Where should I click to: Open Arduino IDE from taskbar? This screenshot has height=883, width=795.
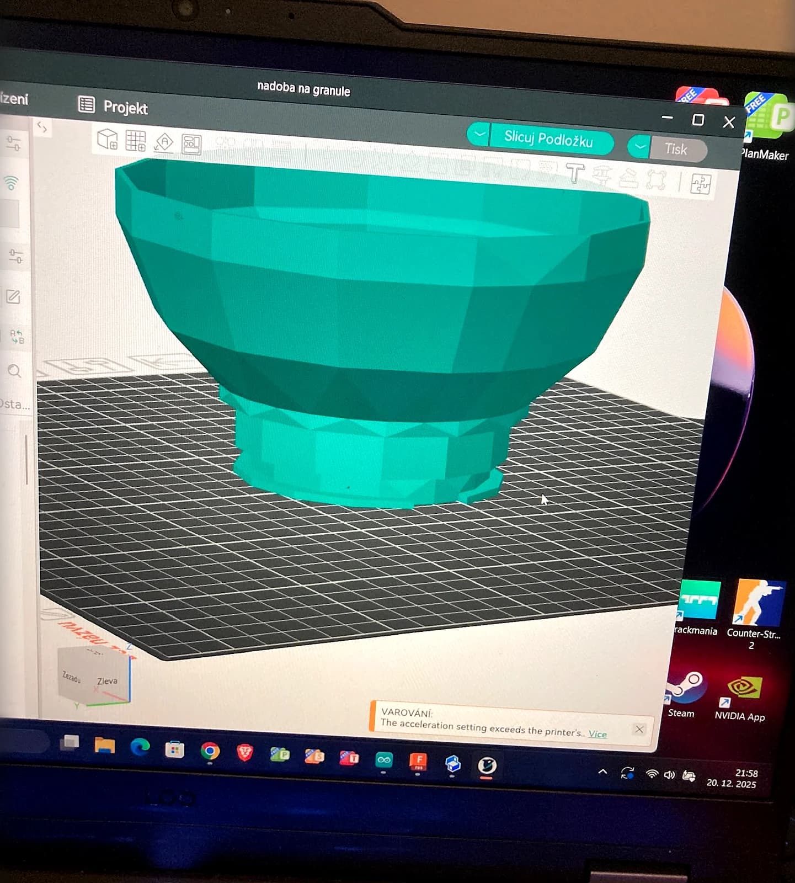[x=383, y=760]
